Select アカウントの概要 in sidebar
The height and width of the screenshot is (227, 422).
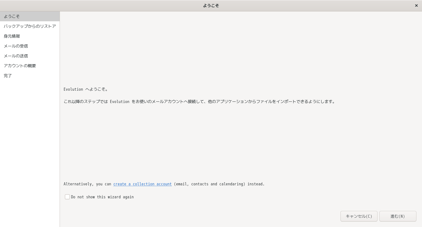point(30,66)
